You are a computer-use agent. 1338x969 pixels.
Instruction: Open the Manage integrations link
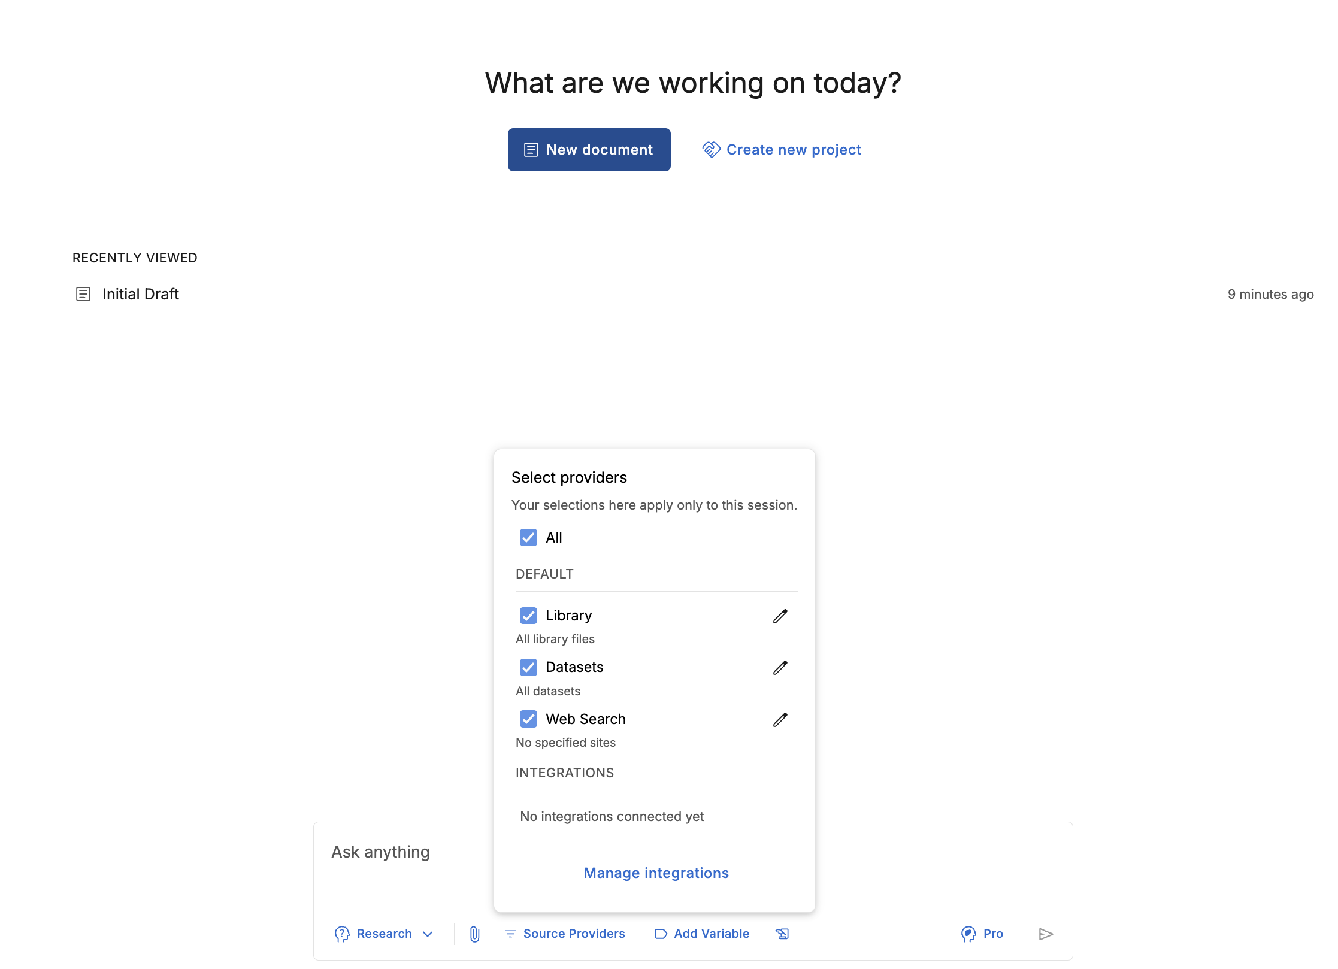tap(656, 873)
